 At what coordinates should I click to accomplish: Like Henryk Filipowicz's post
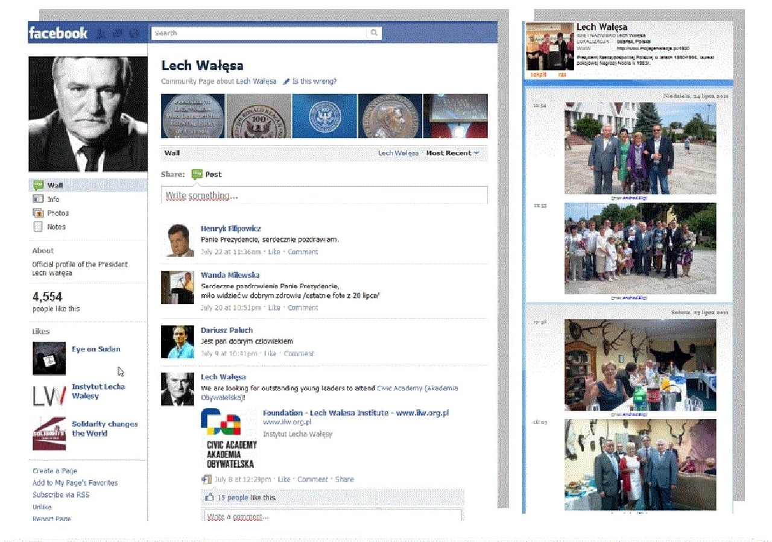(x=274, y=251)
